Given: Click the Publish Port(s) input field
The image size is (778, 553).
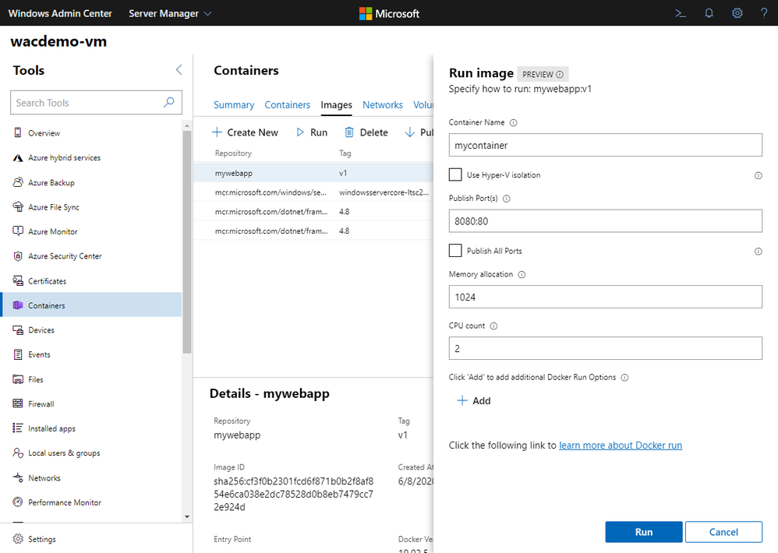Looking at the screenshot, I should point(606,221).
